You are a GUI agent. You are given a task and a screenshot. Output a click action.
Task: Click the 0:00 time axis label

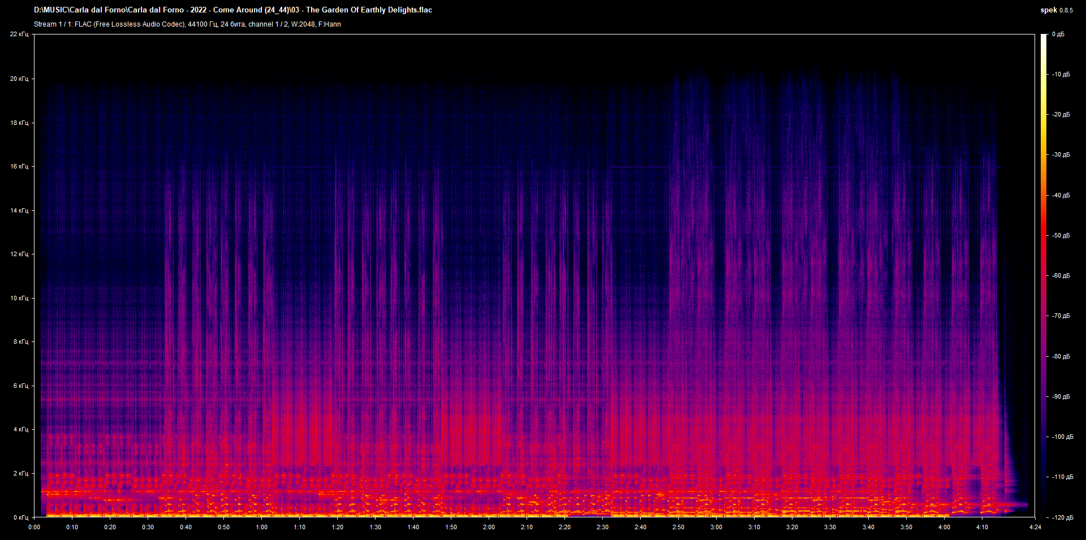tap(35, 527)
